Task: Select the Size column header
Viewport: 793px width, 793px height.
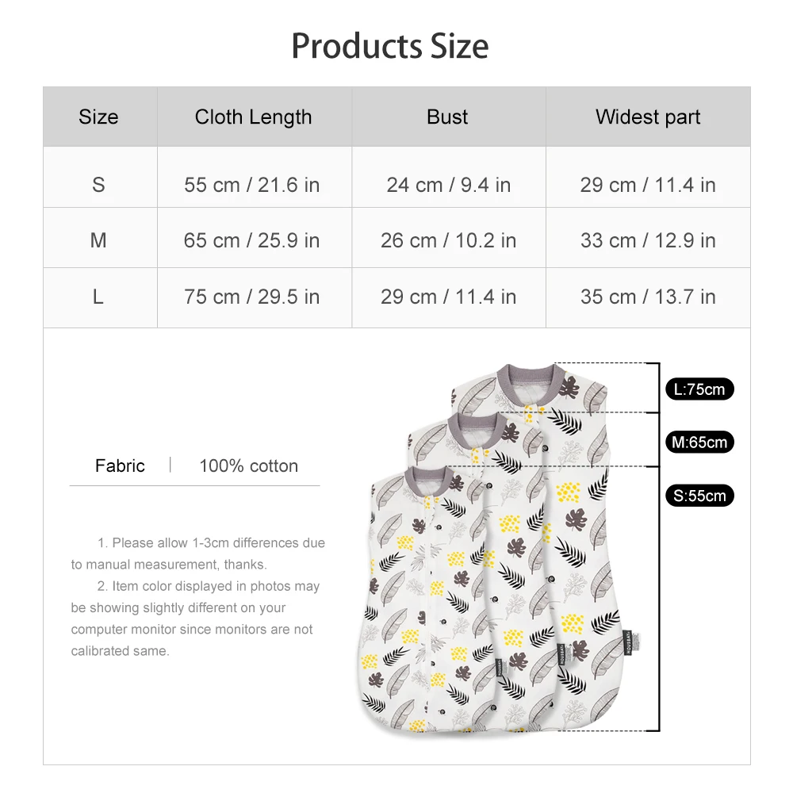Action: (x=98, y=117)
